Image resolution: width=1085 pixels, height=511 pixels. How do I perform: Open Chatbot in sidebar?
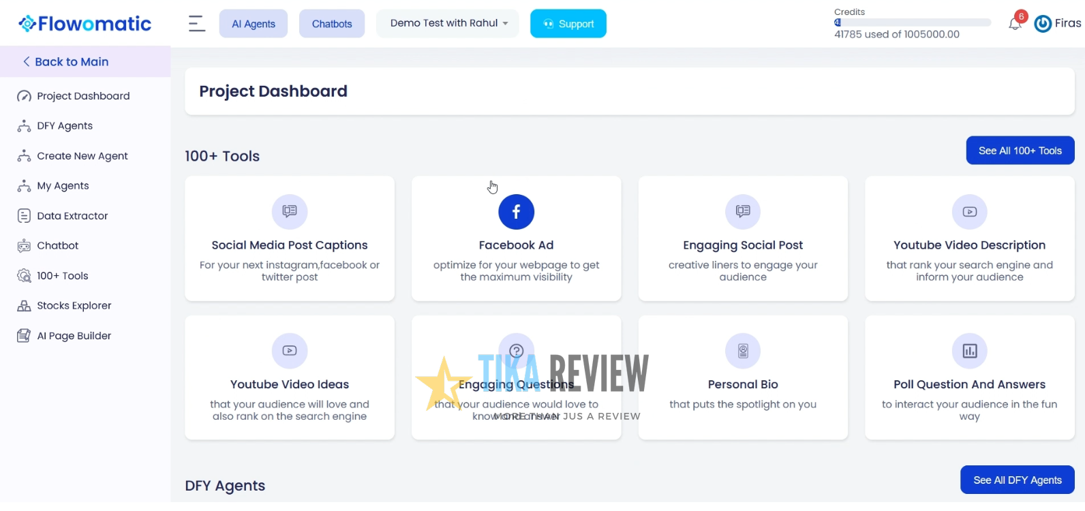pos(58,246)
